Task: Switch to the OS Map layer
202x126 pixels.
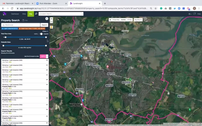Action: [130, 20]
